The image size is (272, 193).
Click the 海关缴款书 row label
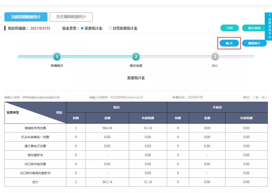tap(35, 155)
